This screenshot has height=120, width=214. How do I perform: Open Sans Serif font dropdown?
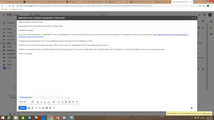point(24,102)
